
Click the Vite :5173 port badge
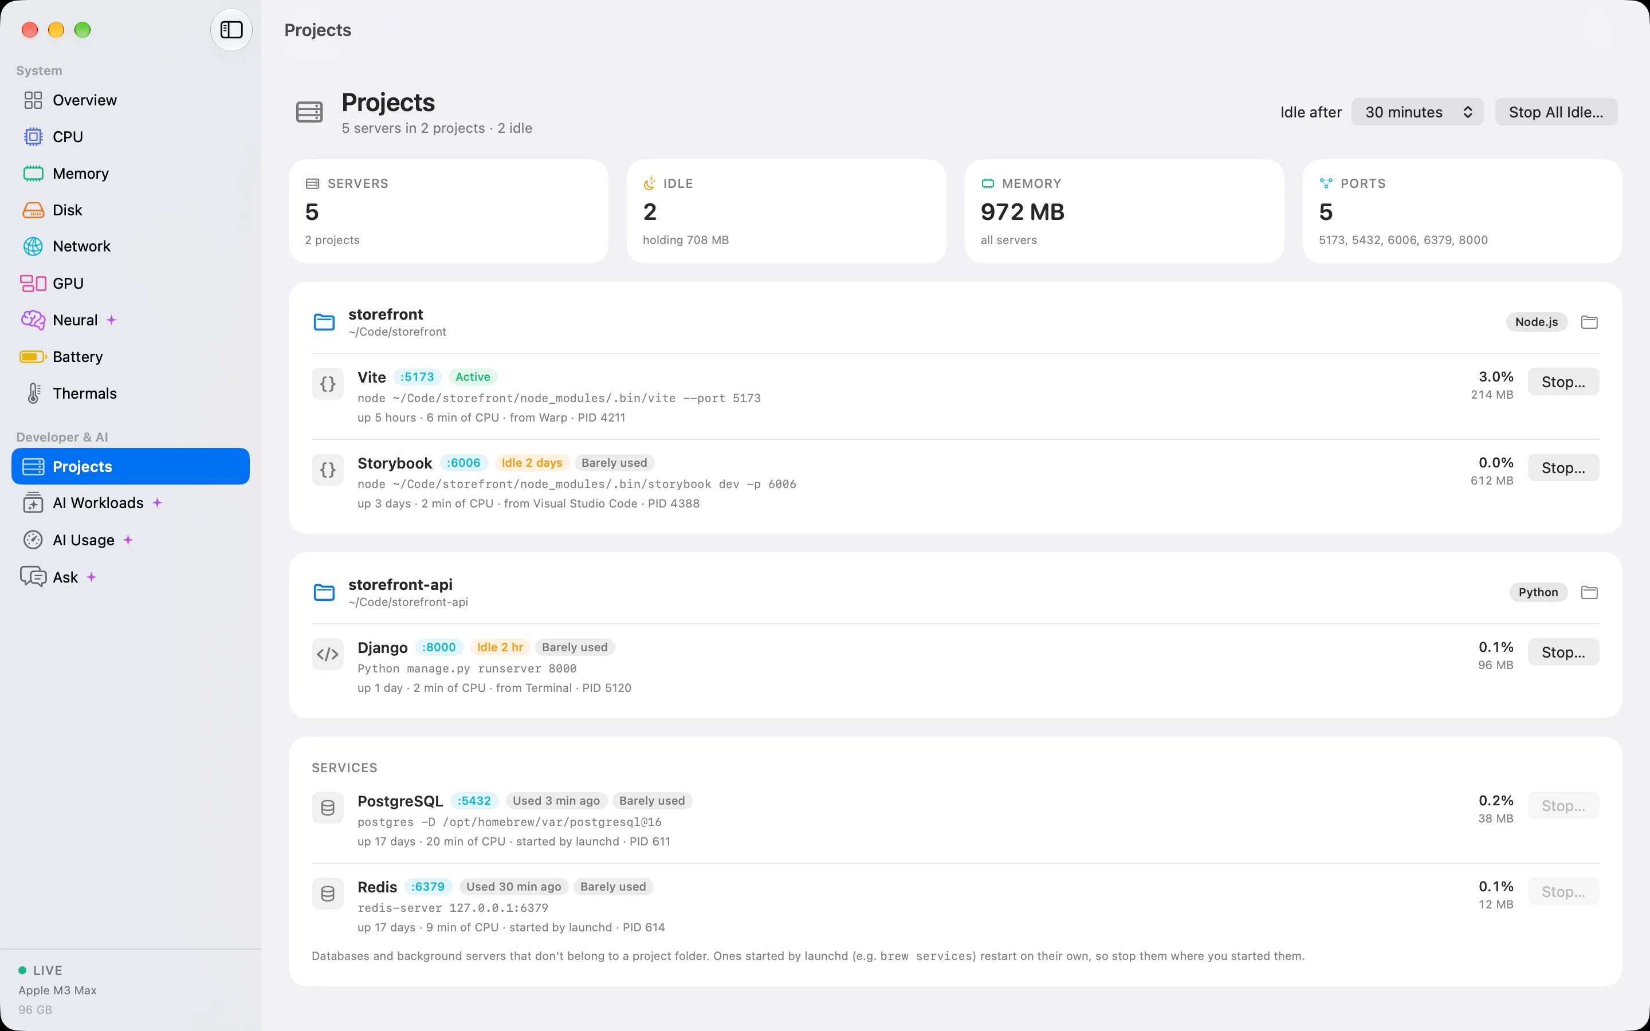pos(417,377)
